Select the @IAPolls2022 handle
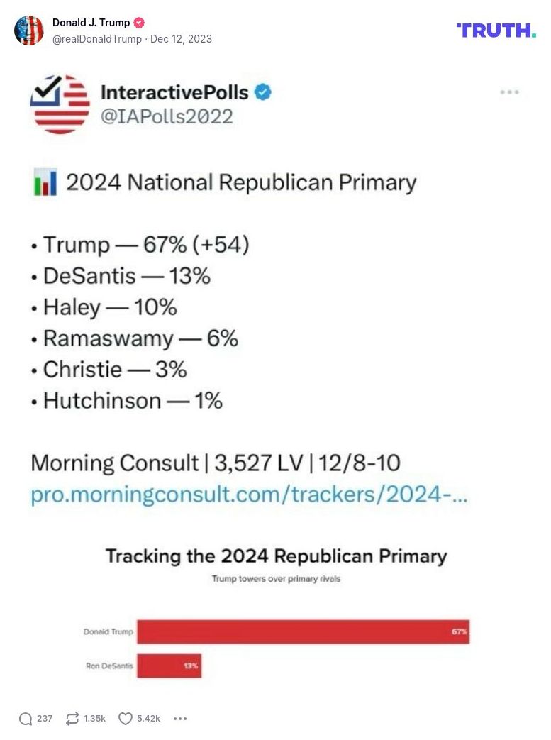Image resolution: width=551 pixels, height=740 pixels. tap(170, 116)
